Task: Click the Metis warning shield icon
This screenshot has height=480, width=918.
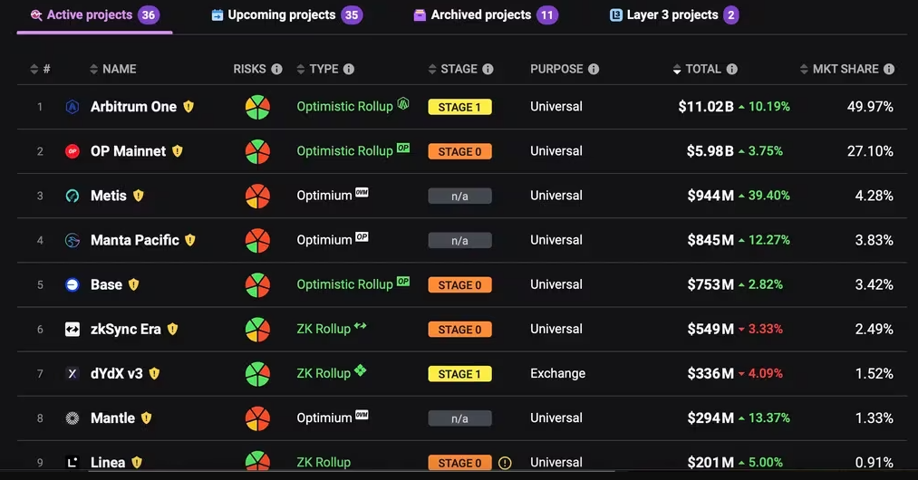Action: [x=138, y=196]
